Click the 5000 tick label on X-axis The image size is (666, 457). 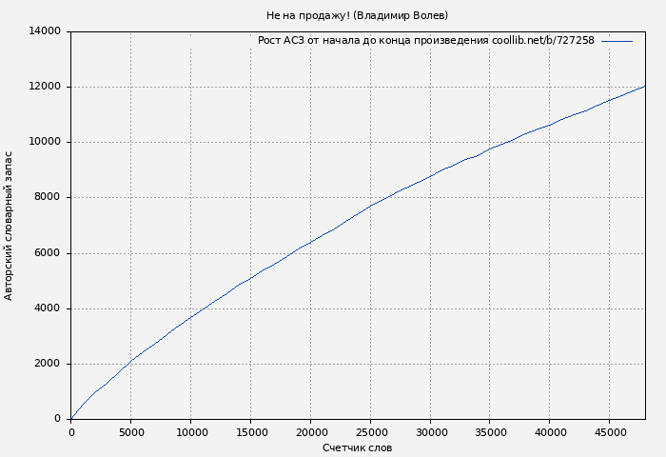[x=131, y=432]
